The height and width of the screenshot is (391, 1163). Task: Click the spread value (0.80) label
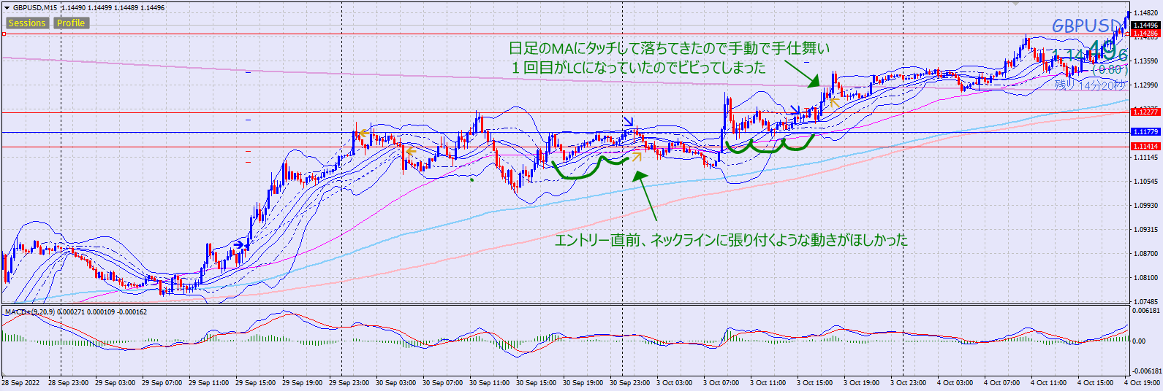[1110, 69]
